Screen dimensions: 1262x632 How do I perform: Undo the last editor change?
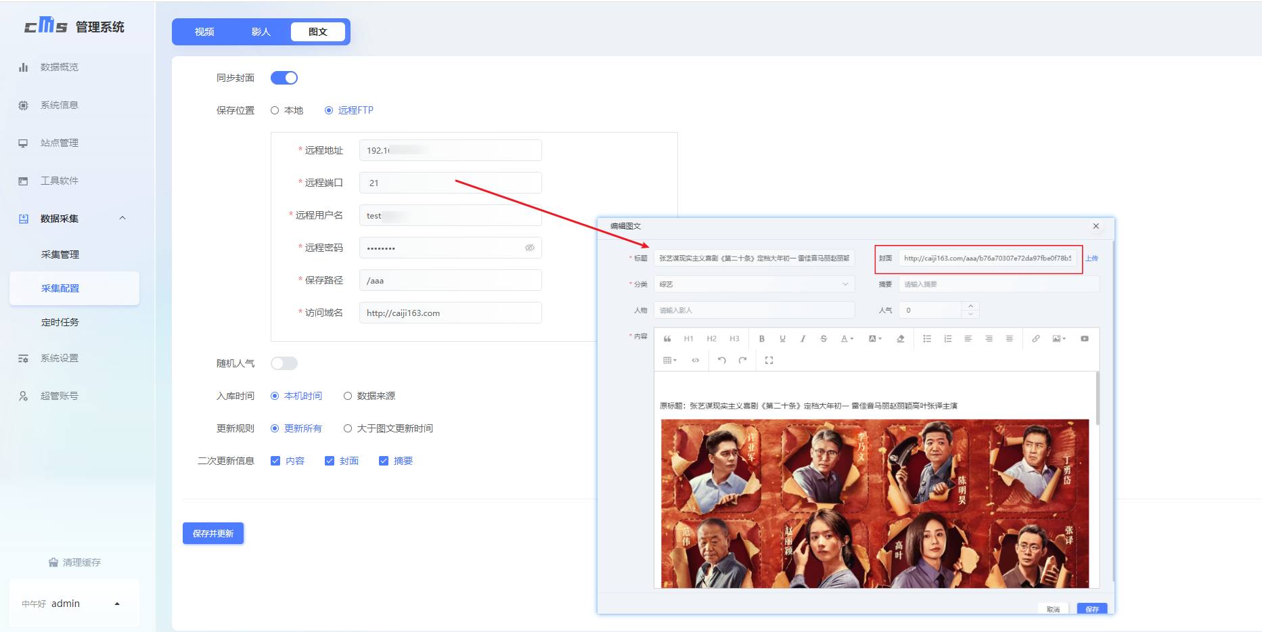(x=722, y=361)
